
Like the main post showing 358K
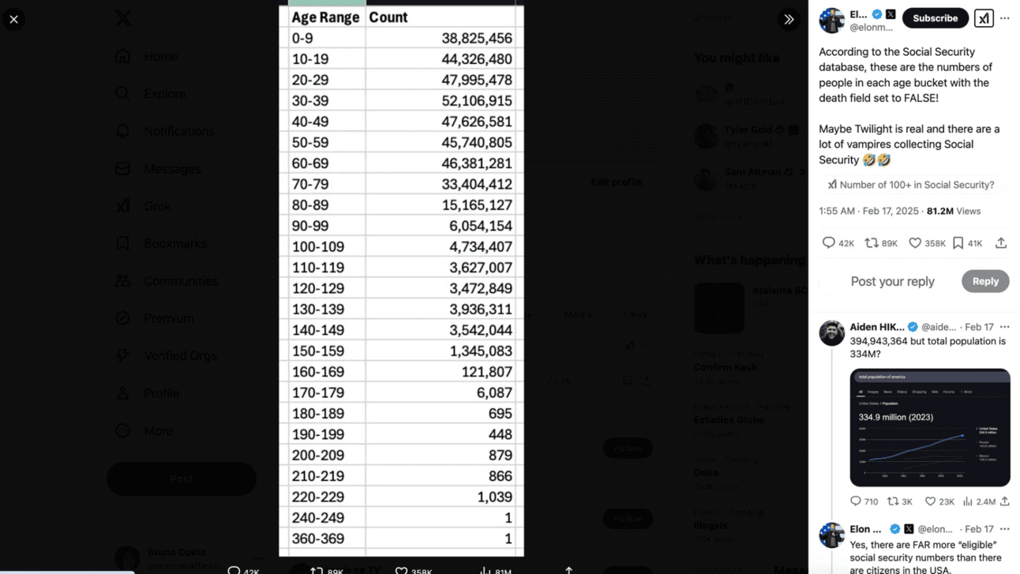915,243
